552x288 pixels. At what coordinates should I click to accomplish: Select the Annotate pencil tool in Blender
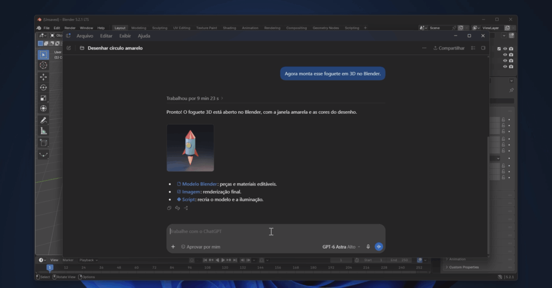[43, 120]
